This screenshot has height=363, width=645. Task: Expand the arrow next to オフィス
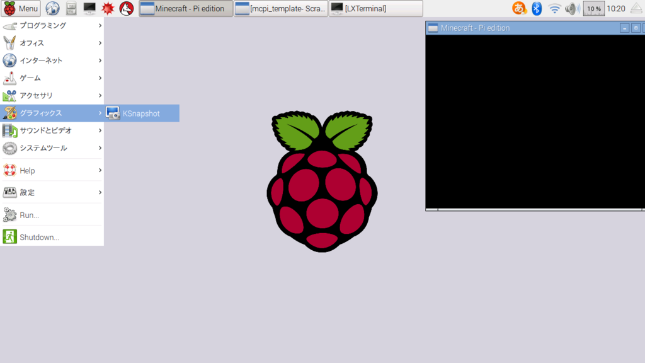(100, 43)
